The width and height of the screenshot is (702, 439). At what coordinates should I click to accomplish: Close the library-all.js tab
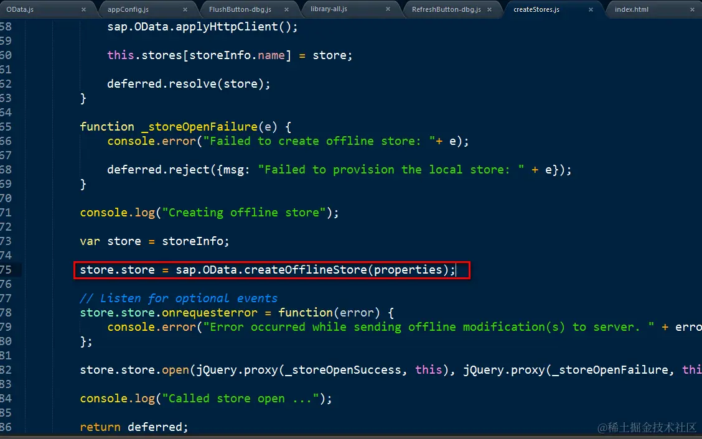pyautogui.click(x=388, y=9)
